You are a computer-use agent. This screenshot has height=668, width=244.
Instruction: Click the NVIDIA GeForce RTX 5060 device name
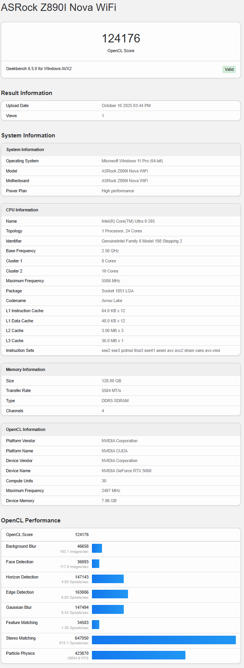pos(126,471)
